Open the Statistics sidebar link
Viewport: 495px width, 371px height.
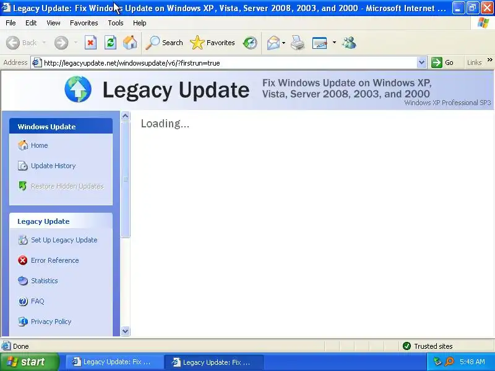pyautogui.click(x=44, y=281)
